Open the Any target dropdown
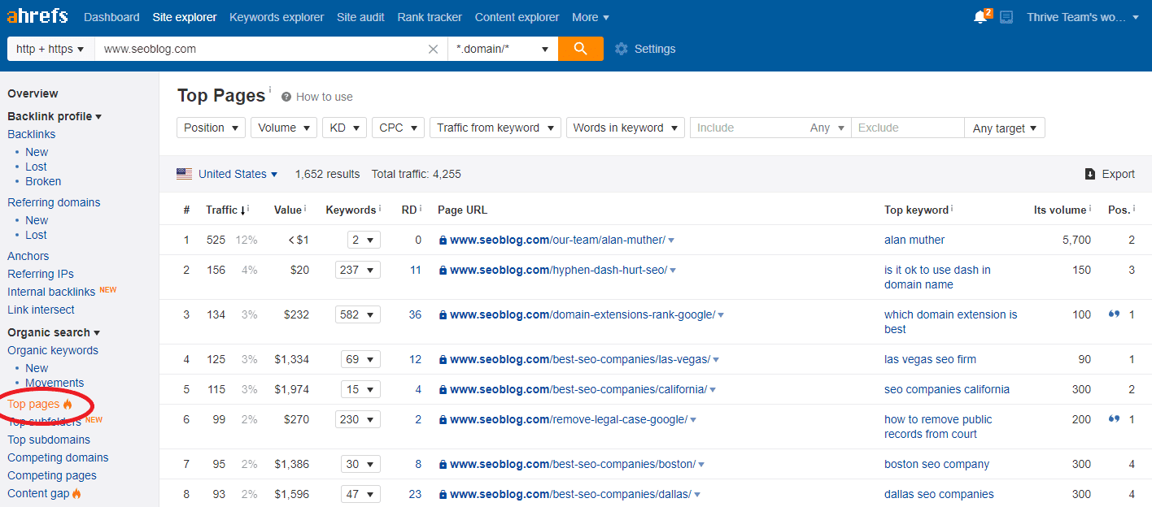This screenshot has width=1152, height=507. click(x=1005, y=128)
